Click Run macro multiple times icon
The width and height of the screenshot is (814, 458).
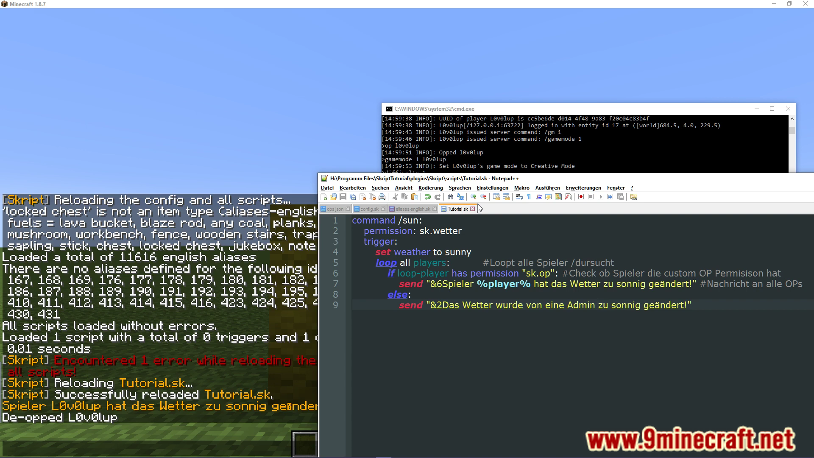coord(610,197)
